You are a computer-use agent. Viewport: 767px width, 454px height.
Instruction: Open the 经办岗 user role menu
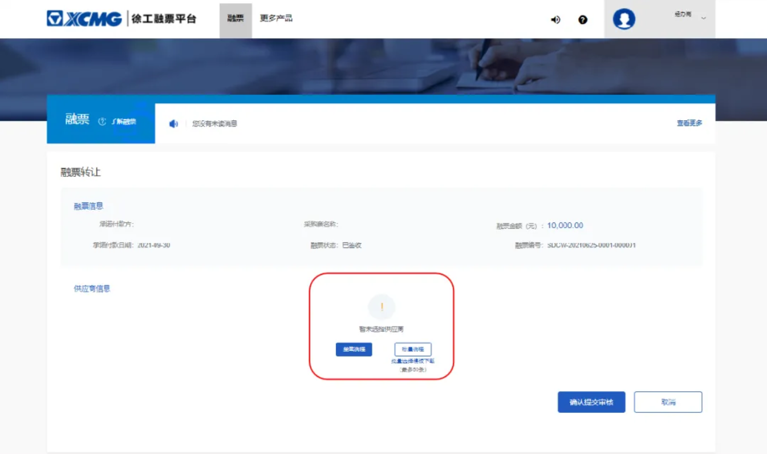pos(683,14)
